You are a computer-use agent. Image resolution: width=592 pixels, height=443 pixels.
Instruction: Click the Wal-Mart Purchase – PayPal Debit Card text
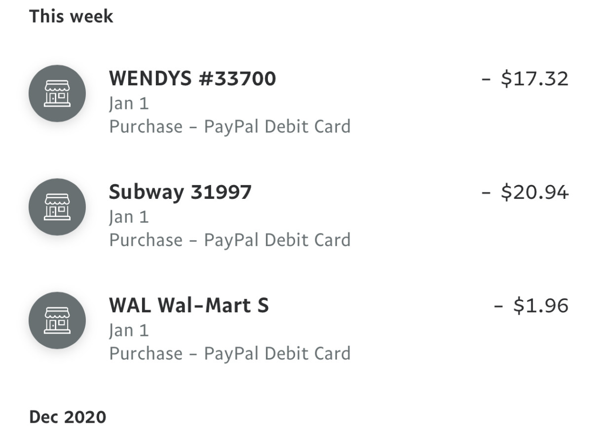230,354
